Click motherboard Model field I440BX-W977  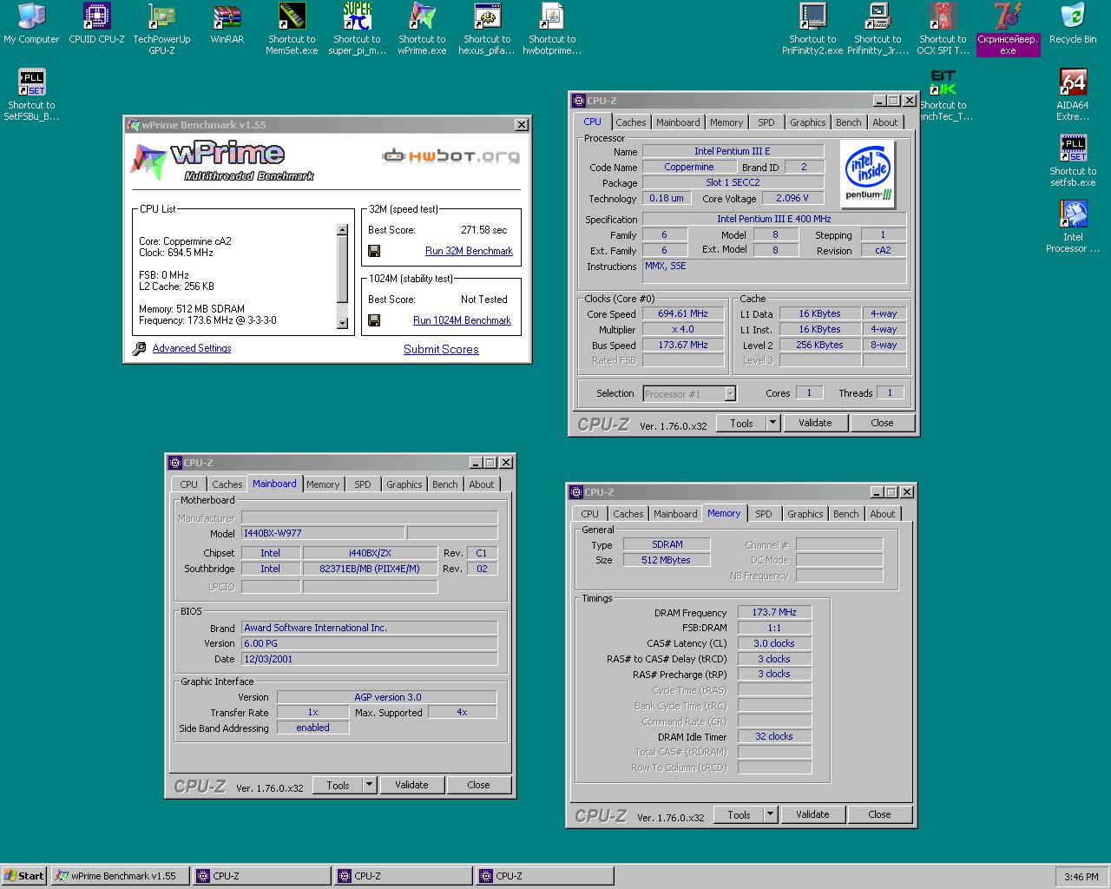point(323,533)
